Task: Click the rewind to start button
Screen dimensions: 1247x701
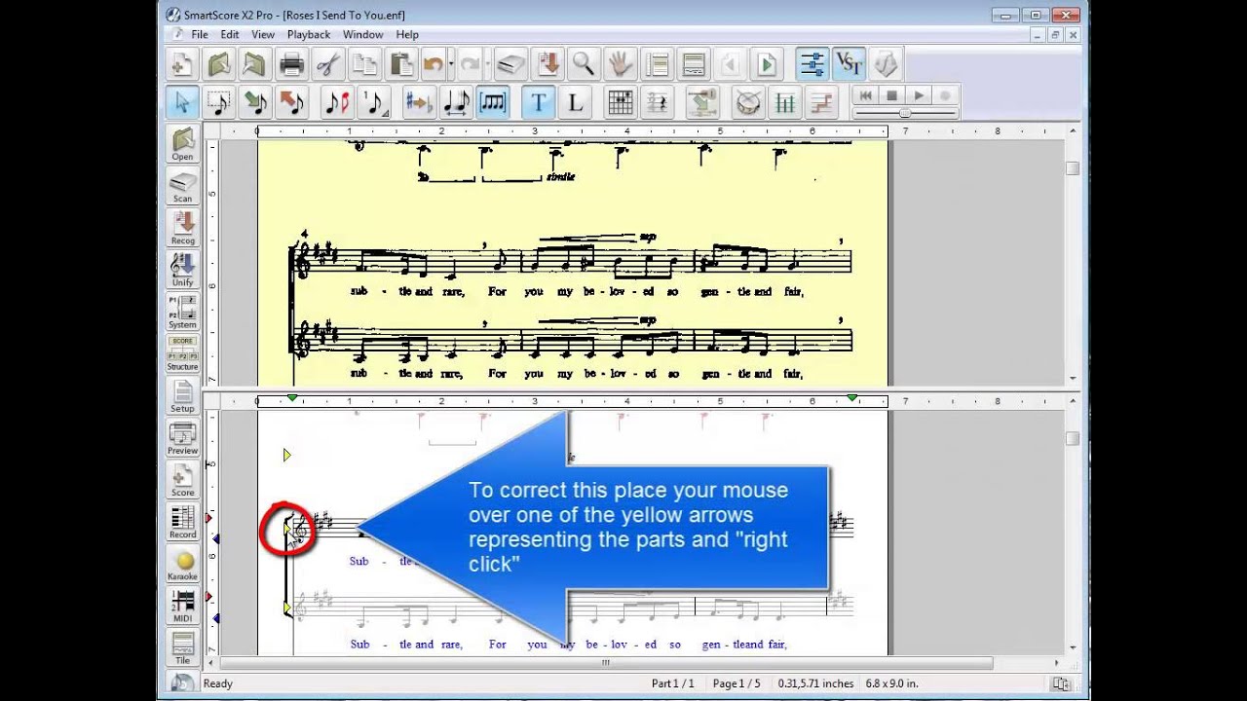Action: coord(864,95)
